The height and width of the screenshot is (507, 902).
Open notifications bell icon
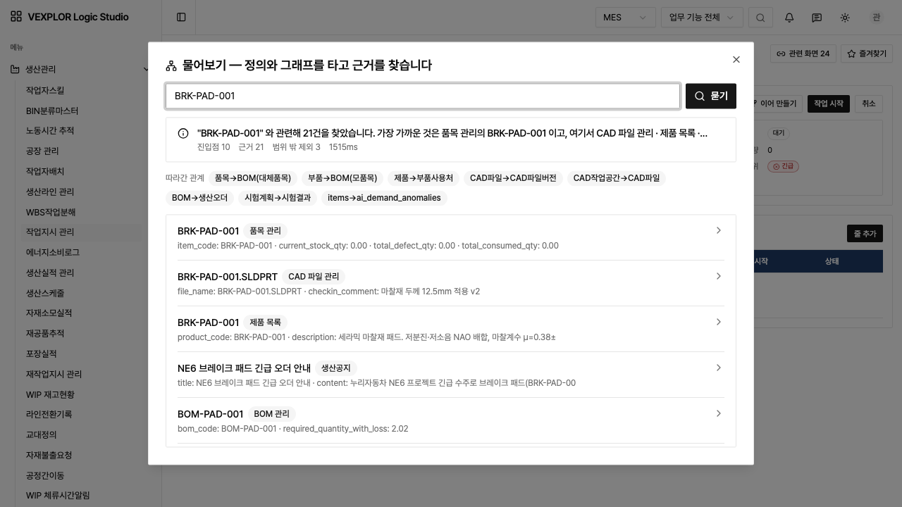[x=789, y=18]
